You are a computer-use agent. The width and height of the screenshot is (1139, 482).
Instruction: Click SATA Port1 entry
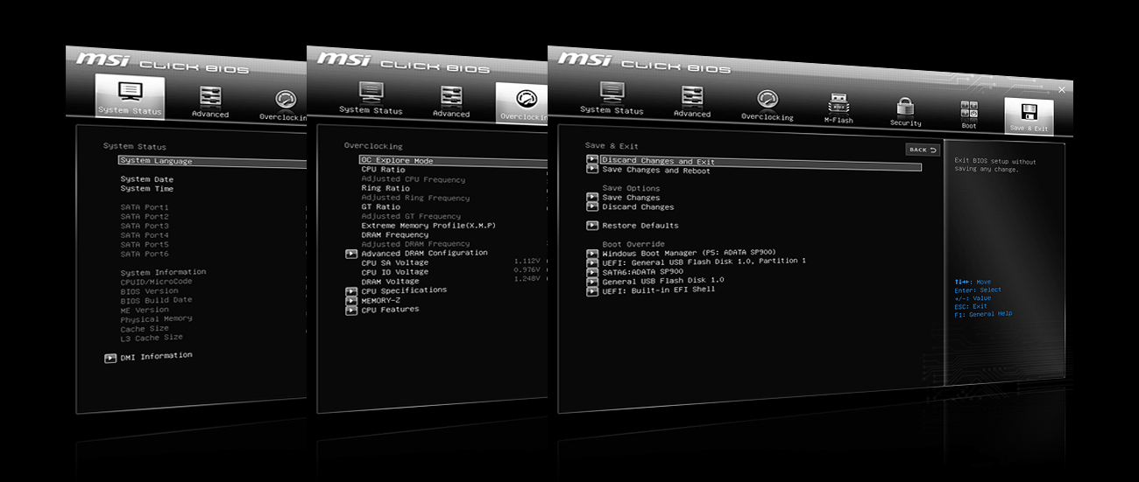tap(145, 207)
